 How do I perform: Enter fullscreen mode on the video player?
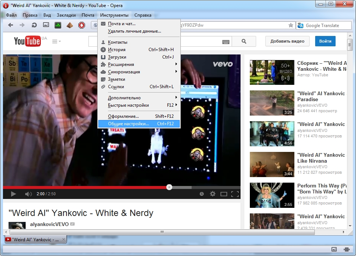(235, 194)
